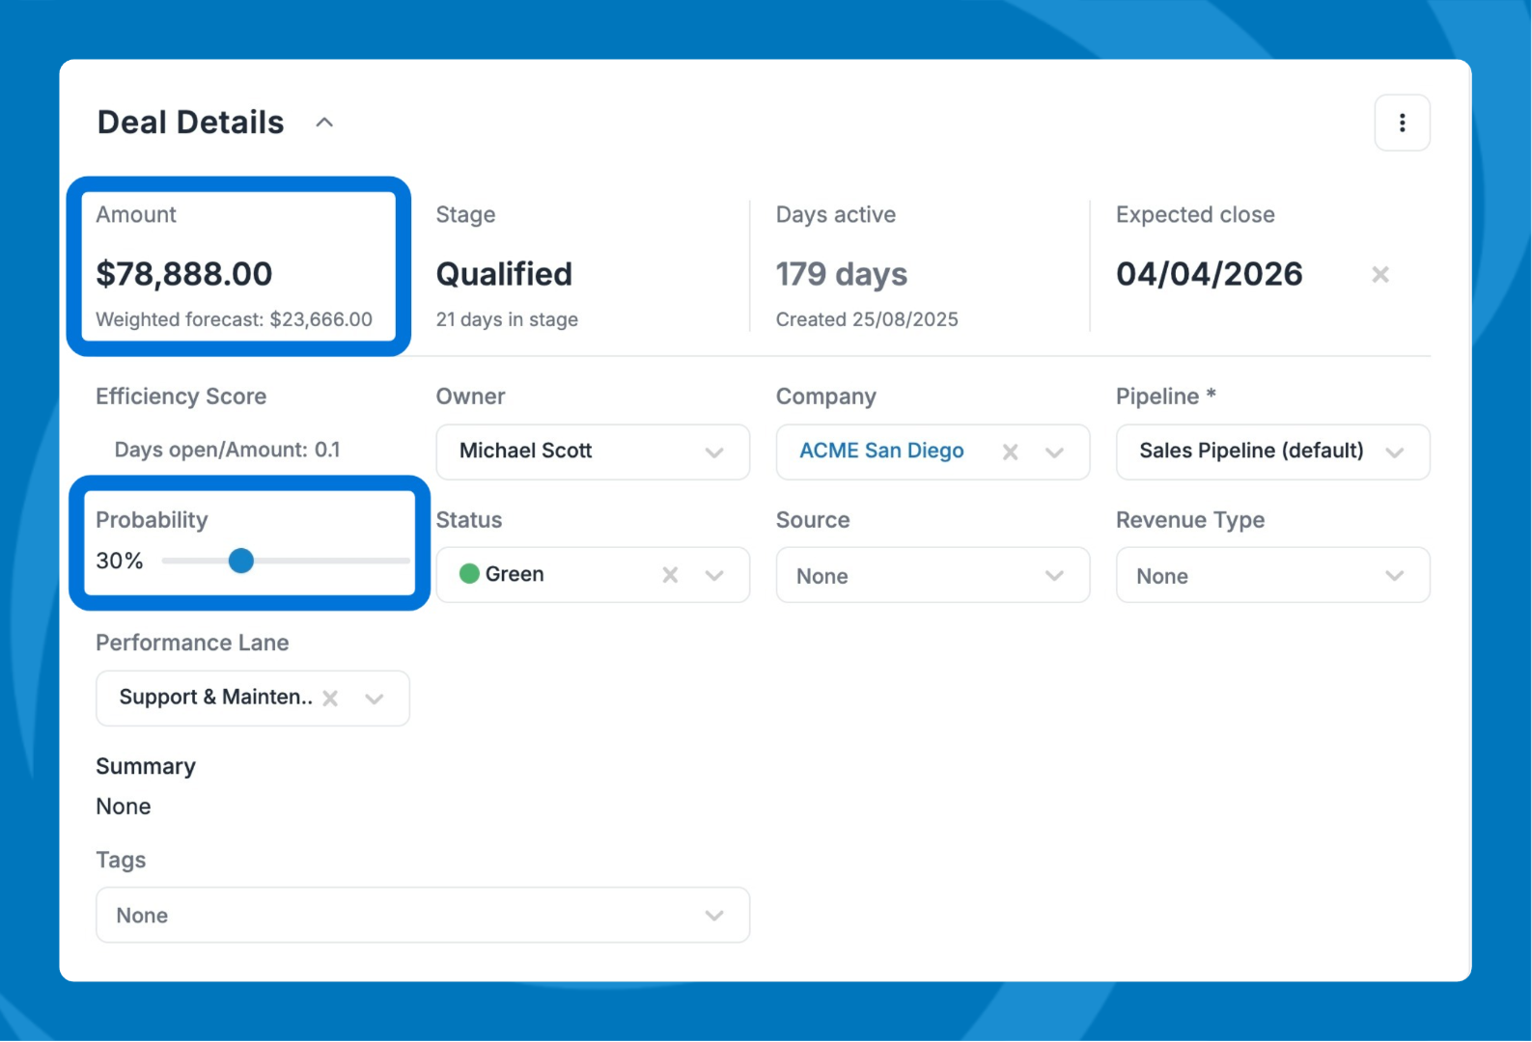Click the Qualified stage value
1532x1042 pixels.
[x=504, y=274]
